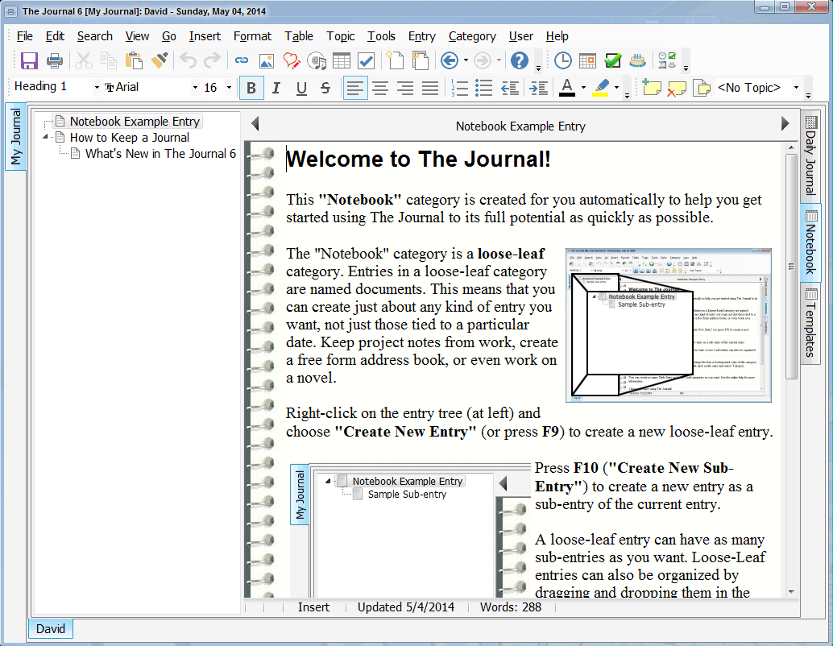Select How to Keep a Journal entry
Screen dimensions: 833x646
[129, 138]
